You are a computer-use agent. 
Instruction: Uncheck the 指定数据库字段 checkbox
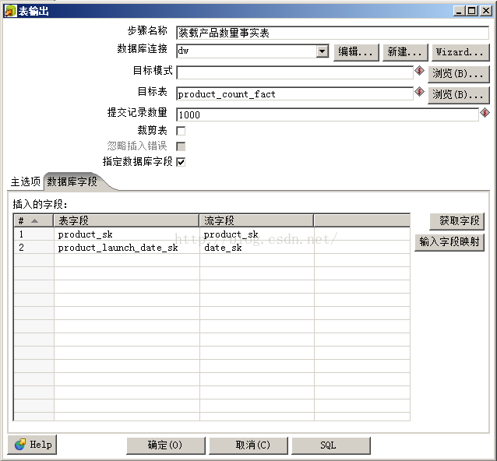click(x=181, y=162)
